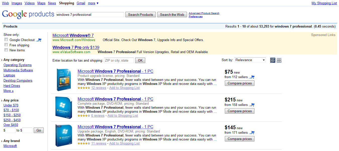Open the Images navigation link

click(17, 3)
